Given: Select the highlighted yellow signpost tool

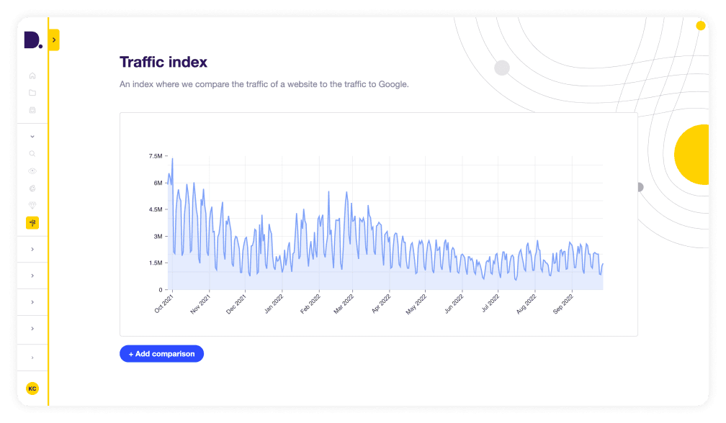Looking at the screenshot, I should 32,222.
